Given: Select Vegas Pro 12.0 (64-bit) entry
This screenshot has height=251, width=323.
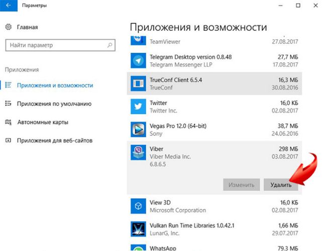Looking at the screenshot, I should (x=214, y=129).
